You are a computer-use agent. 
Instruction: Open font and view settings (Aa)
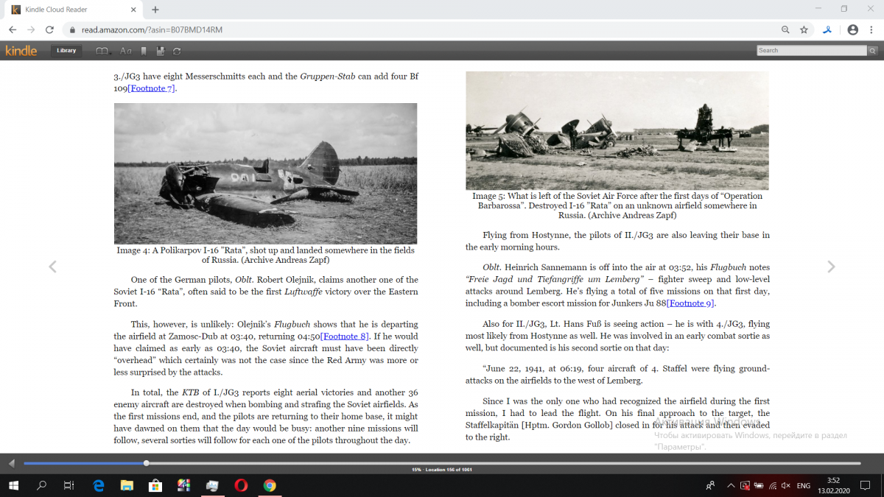(x=125, y=51)
